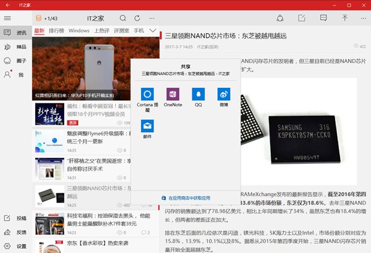Open the 反馈 feedback page
Viewport: 371px width, 253px height.
16,232
